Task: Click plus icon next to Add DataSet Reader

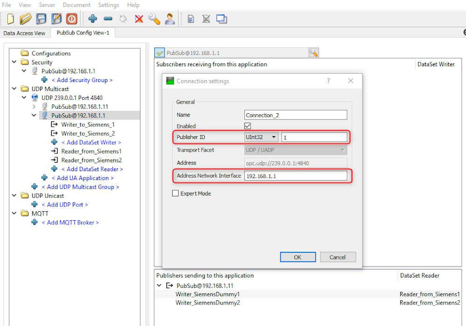Action: [54, 169]
